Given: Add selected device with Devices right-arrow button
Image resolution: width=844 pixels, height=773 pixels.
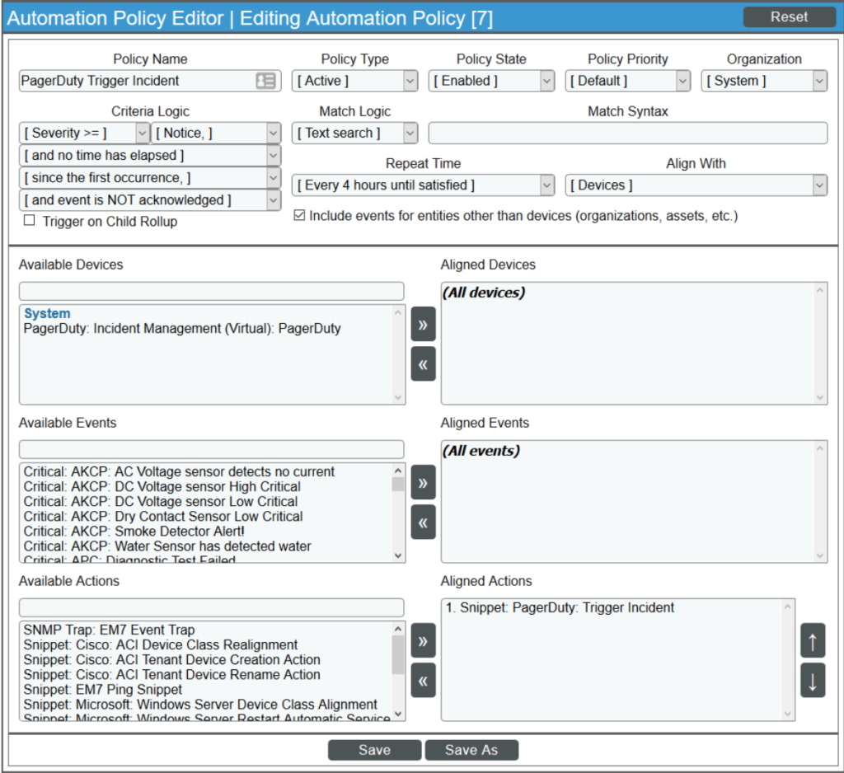Looking at the screenshot, I should 423,324.
